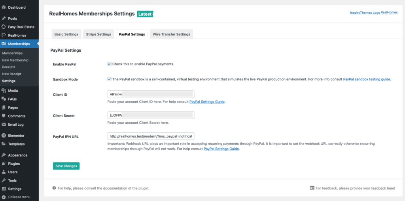Viewport: 405px width, 201px height.
Task: Click the feedback here link
Action: point(383,188)
